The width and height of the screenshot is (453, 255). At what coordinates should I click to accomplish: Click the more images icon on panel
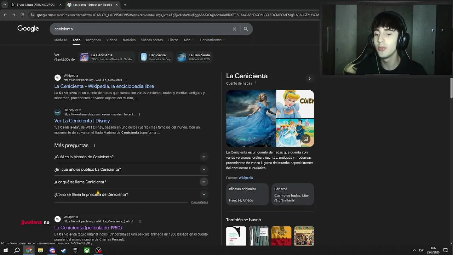306,139
